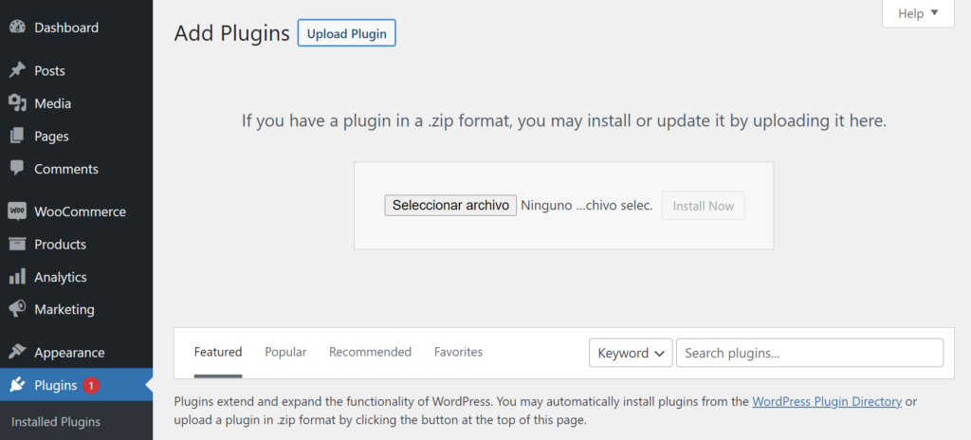Click the WooCommerce logo icon

coord(17,211)
